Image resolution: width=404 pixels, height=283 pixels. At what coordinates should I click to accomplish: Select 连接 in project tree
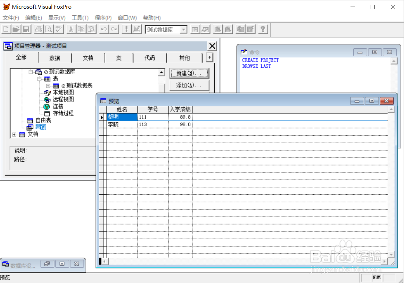(x=58, y=106)
